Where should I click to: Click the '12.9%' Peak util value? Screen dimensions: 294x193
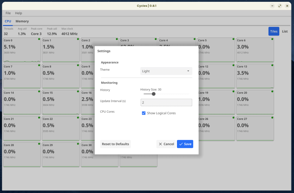tap(52, 34)
